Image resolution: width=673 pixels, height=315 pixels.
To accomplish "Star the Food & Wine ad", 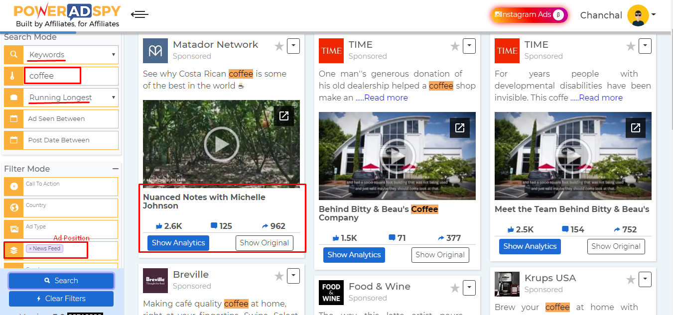I will tap(455, 288).
